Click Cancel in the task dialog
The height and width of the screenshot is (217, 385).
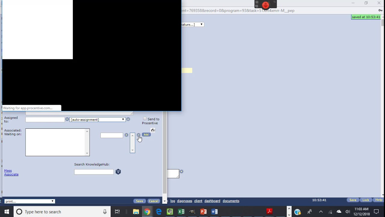154,201
